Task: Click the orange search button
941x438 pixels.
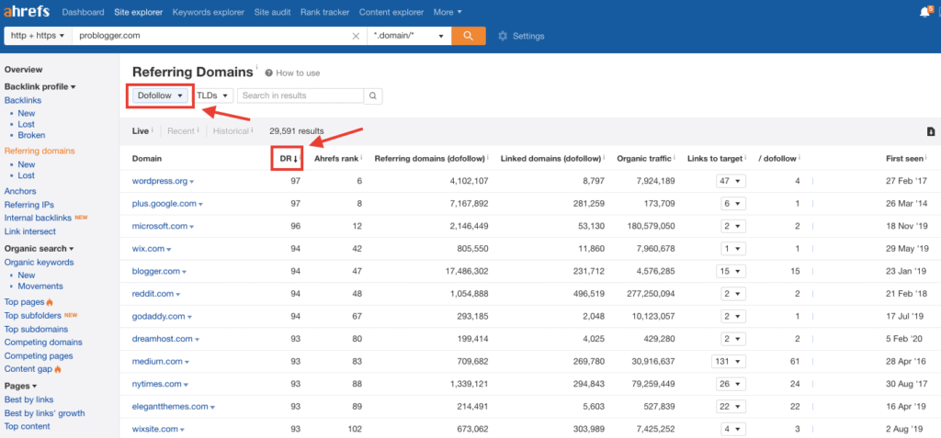Action: tap(468, 36)
